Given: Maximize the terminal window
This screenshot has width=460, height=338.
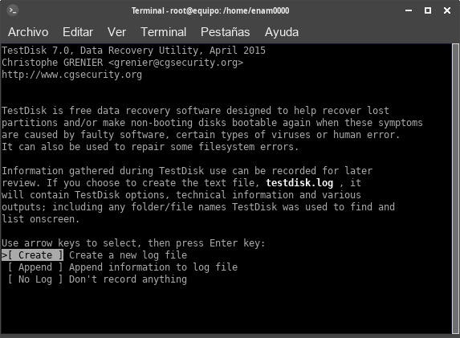Looking at the screenshot, I should [x=428, y=11].
